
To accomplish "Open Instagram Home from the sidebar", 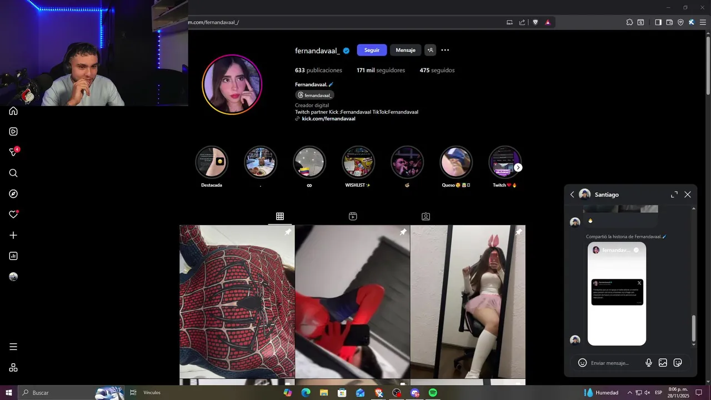I will pos(13,111).
